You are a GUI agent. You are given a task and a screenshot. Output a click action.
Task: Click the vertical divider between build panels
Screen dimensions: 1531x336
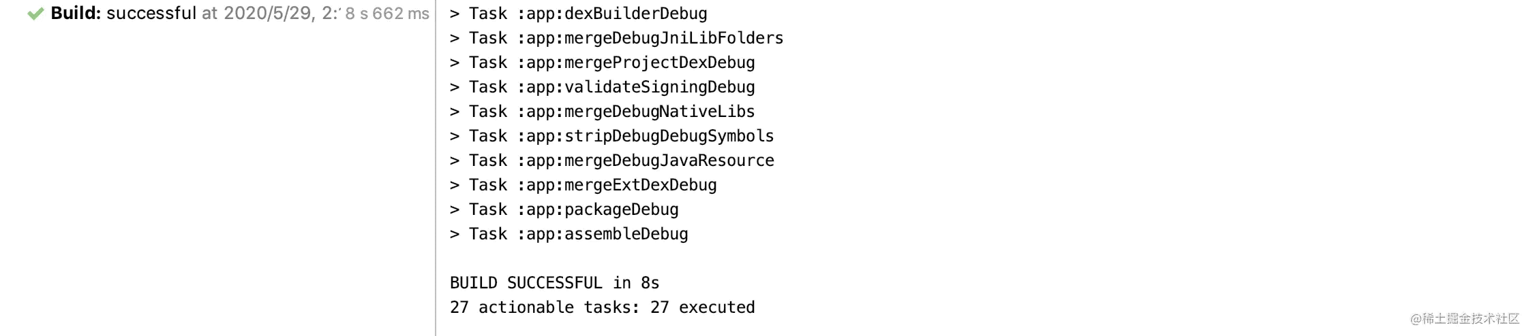pyautogui.click(x=436, y=168)
